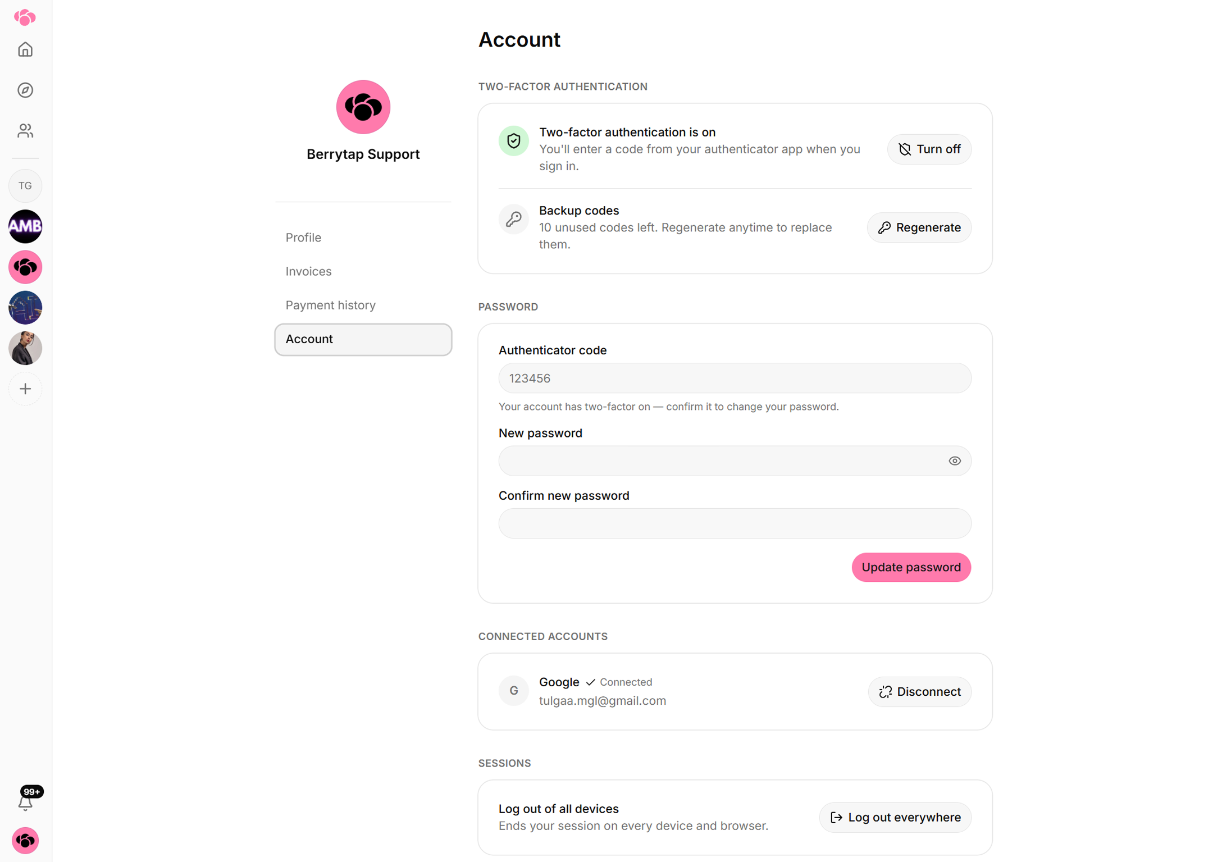Screen dimensions: 1213x862
Task: Open the Home icon in sidebar
Action: pos(25,50)
